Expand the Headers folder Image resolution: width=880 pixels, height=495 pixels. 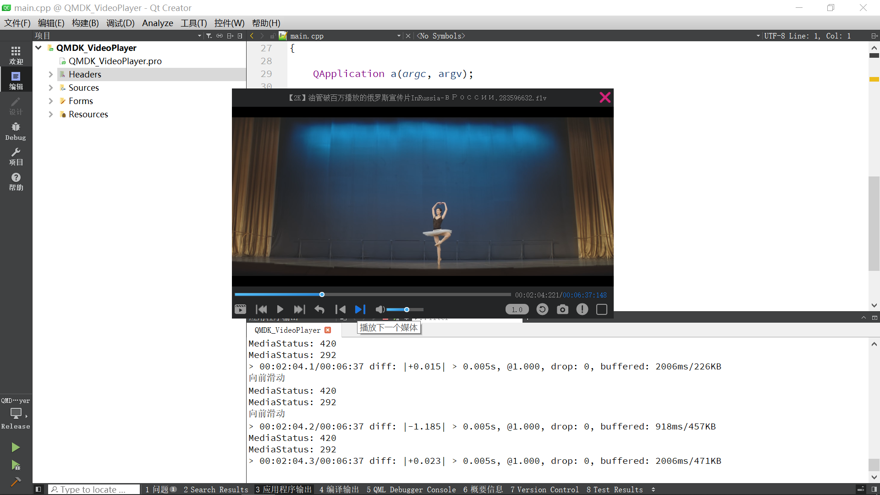pos(51,74)
